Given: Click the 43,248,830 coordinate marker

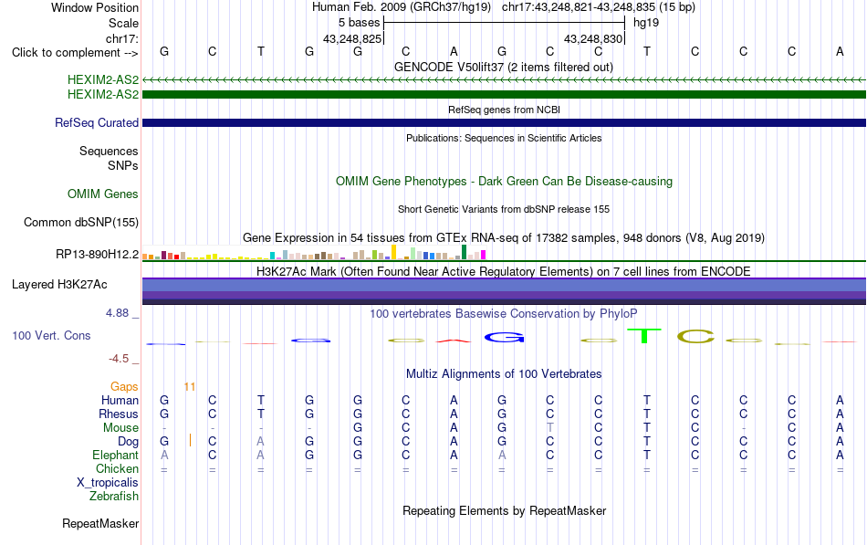Looking at the screenshot, I should click(x=593, y=38).
